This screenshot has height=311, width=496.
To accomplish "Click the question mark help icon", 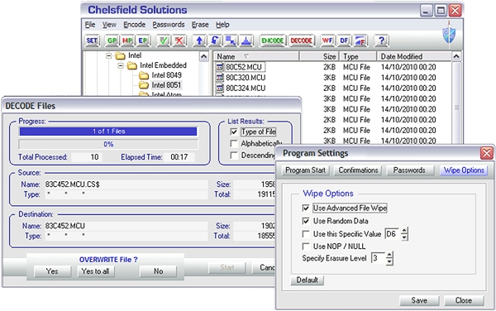I will (381, 41).
